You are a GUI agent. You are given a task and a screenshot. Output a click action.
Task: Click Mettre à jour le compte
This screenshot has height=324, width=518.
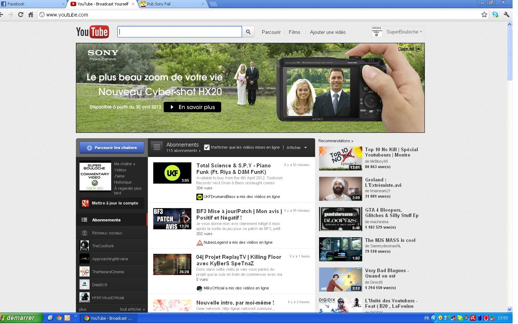pyautogui.click(x=112, y=203)
